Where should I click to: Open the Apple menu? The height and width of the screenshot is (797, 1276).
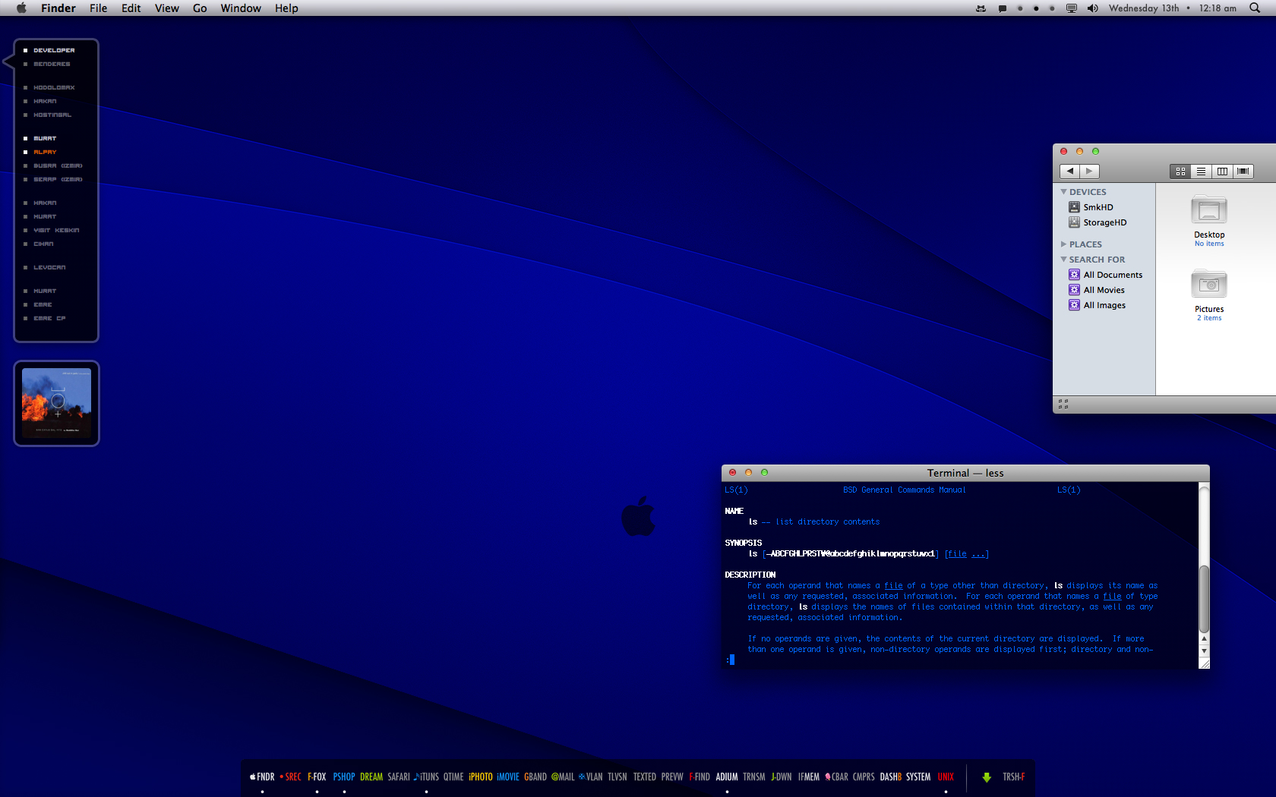coord(21,8)
